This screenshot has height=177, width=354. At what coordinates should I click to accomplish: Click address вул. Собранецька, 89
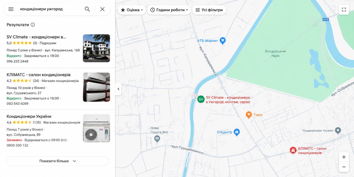[24, 134]
